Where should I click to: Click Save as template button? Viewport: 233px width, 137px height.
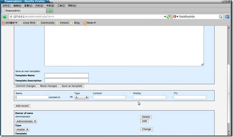pyautogui.click(x=72, y=86)
